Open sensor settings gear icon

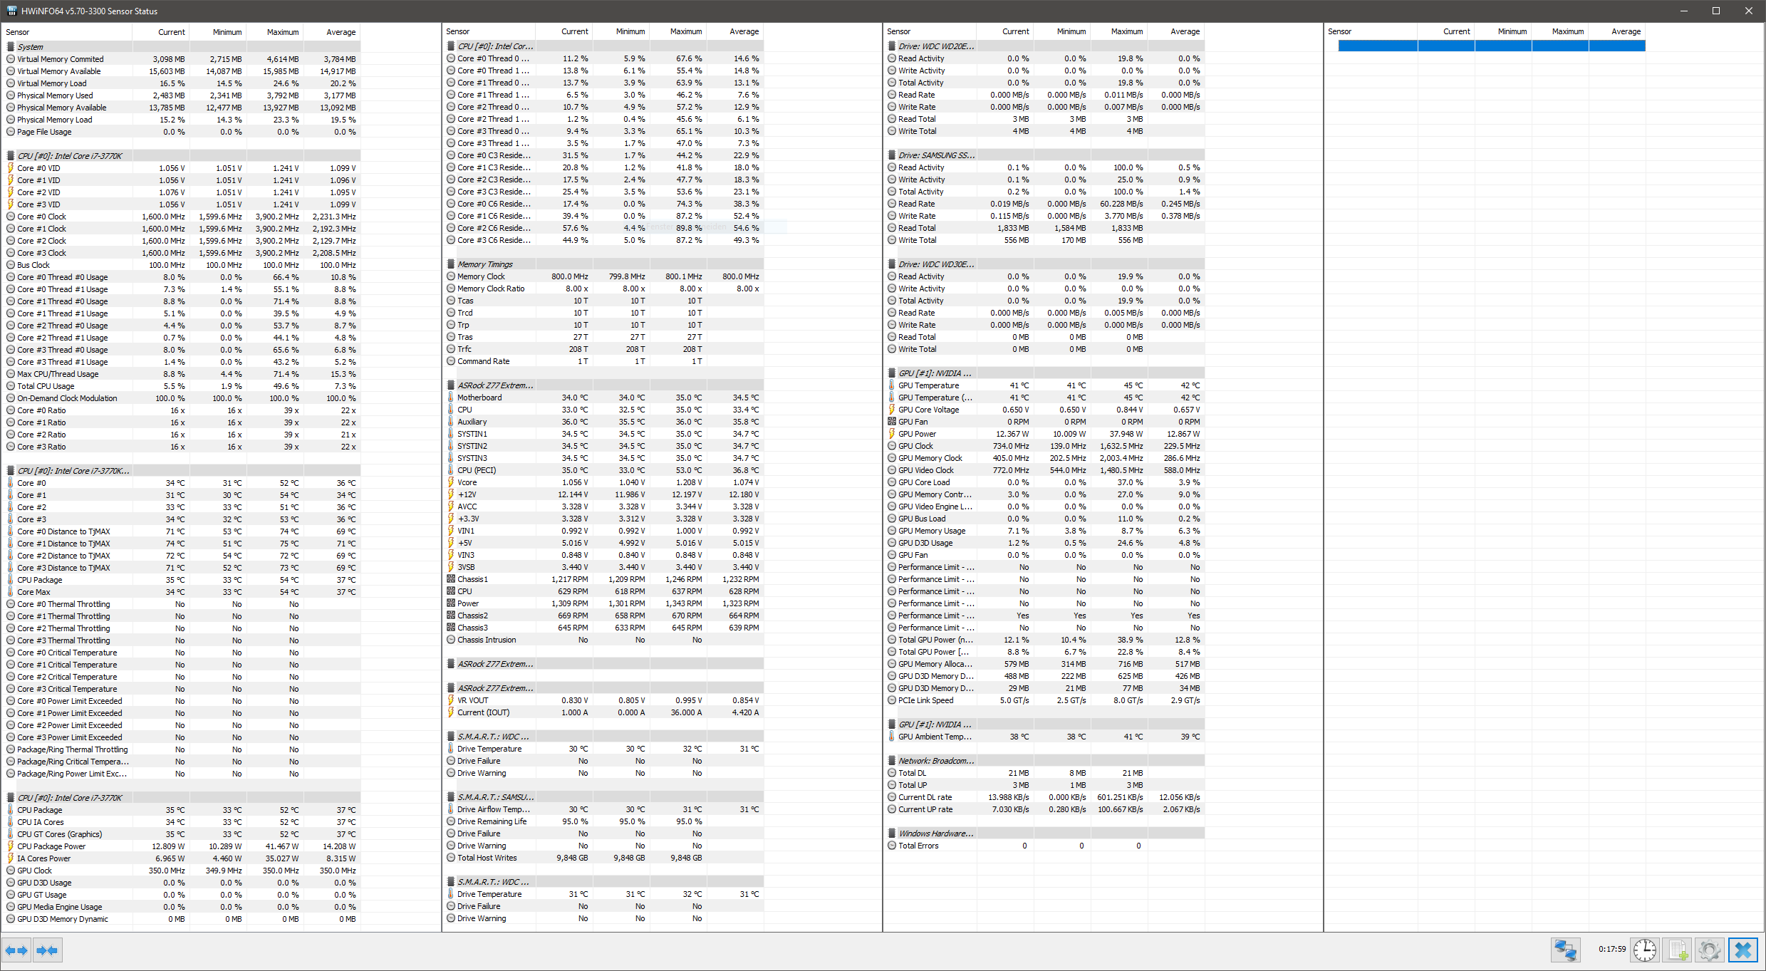tap(1710, 950)
